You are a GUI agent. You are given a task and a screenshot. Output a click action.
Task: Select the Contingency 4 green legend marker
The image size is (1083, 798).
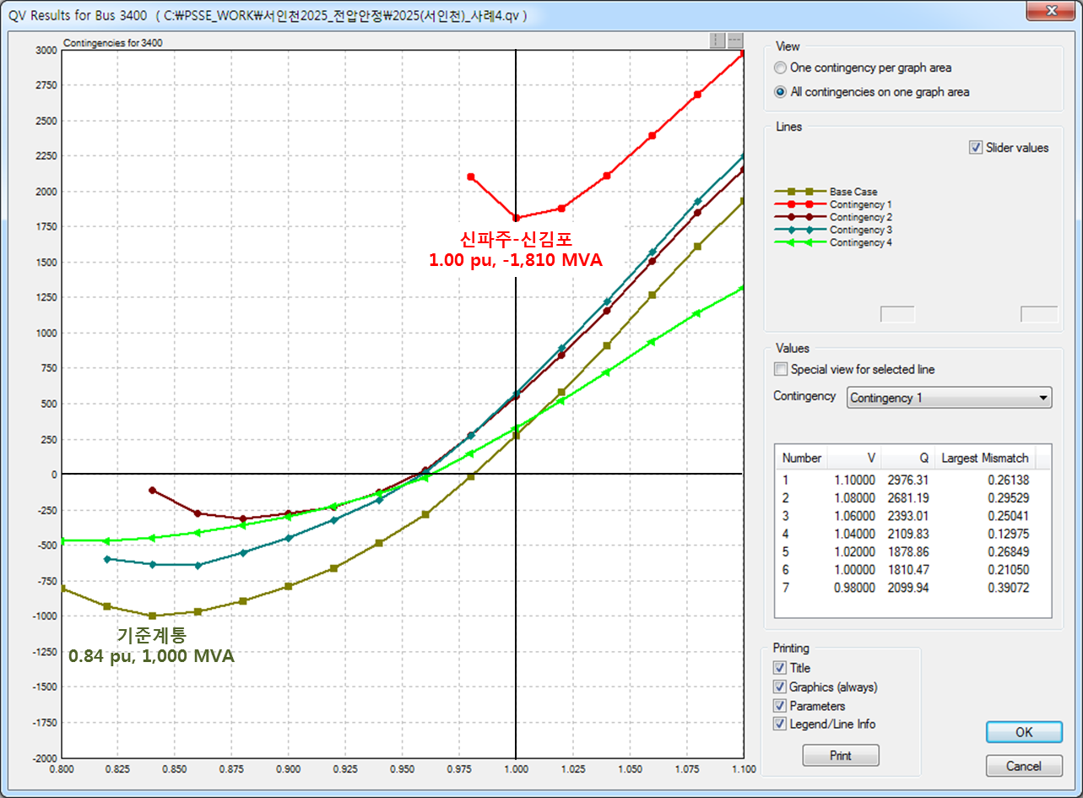tap(799, 242)
